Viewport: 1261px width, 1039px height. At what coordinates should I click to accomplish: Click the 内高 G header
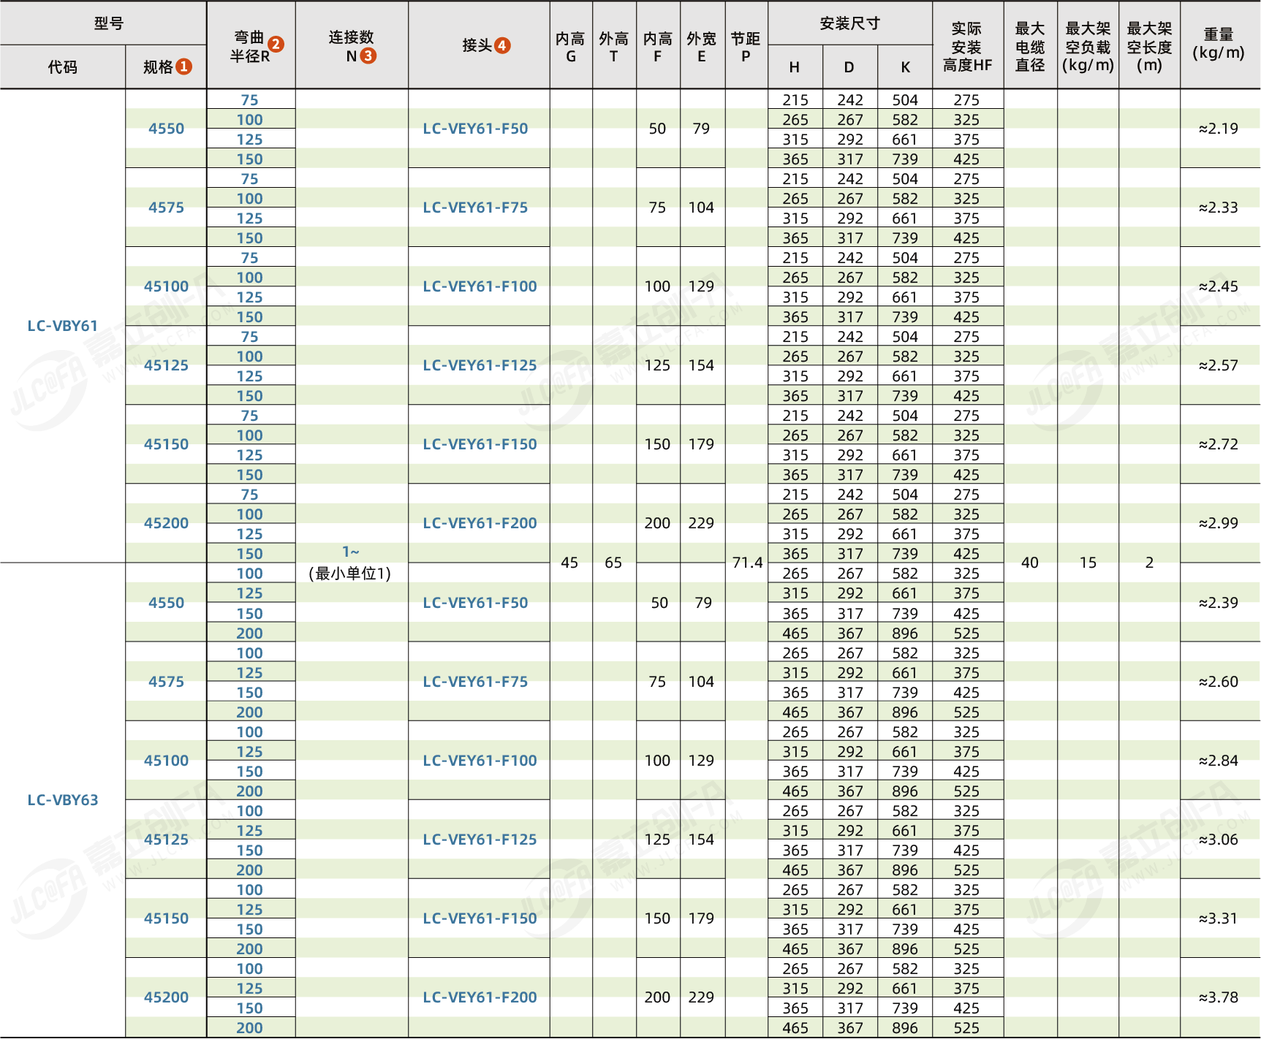570,47
